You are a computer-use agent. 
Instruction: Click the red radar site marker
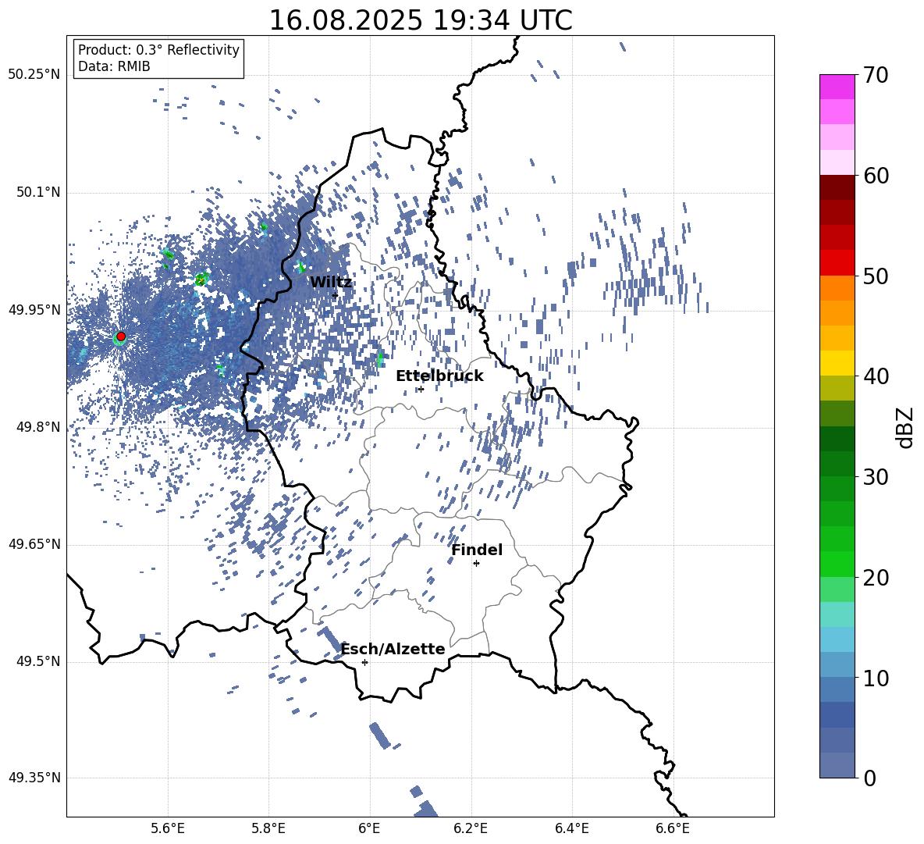point(121,337)
